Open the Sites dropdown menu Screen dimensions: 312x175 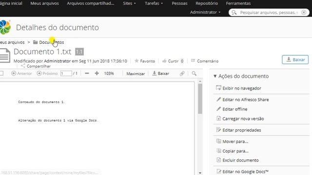(x=129, y=3)
